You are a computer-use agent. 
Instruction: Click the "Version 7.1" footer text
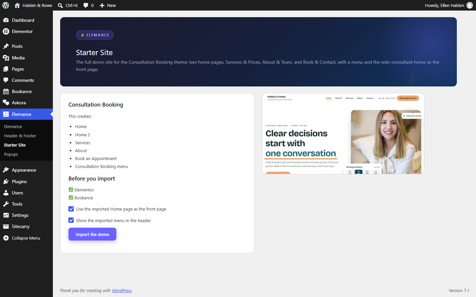459,290
